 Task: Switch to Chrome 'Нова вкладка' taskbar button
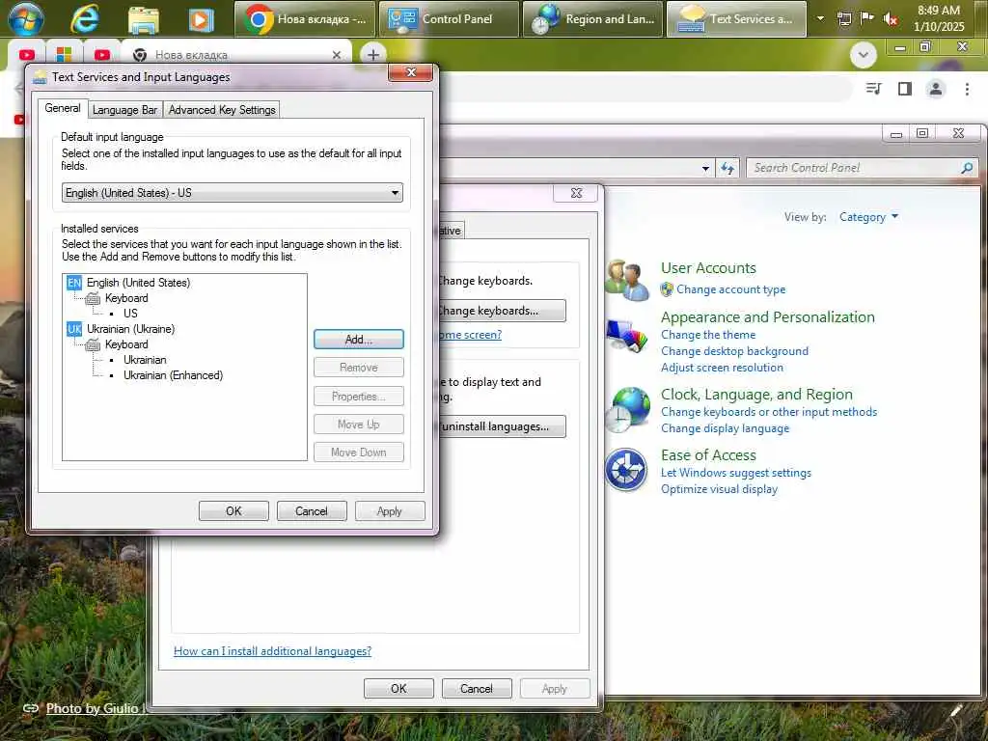point(305,19)
